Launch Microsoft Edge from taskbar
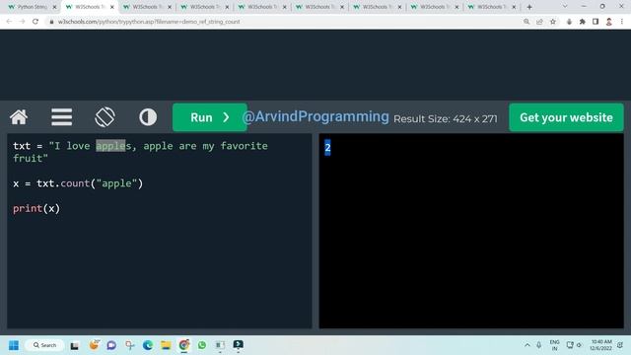The height and width of the screenshot is (355, 631). coord(148,345)
